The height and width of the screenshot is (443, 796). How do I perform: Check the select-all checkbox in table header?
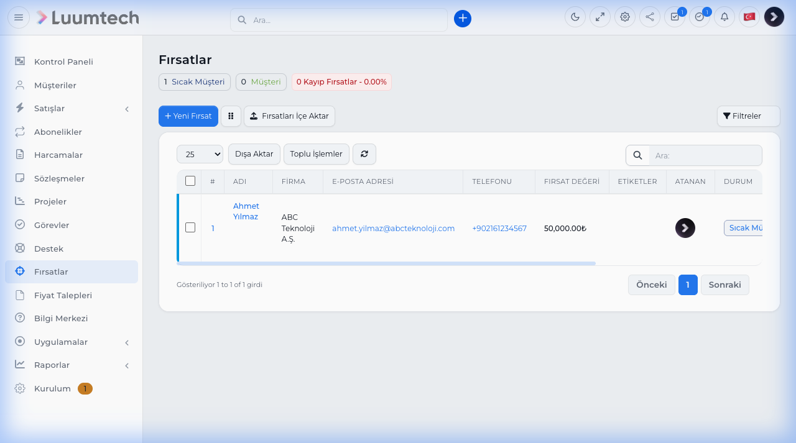point(190,181)
